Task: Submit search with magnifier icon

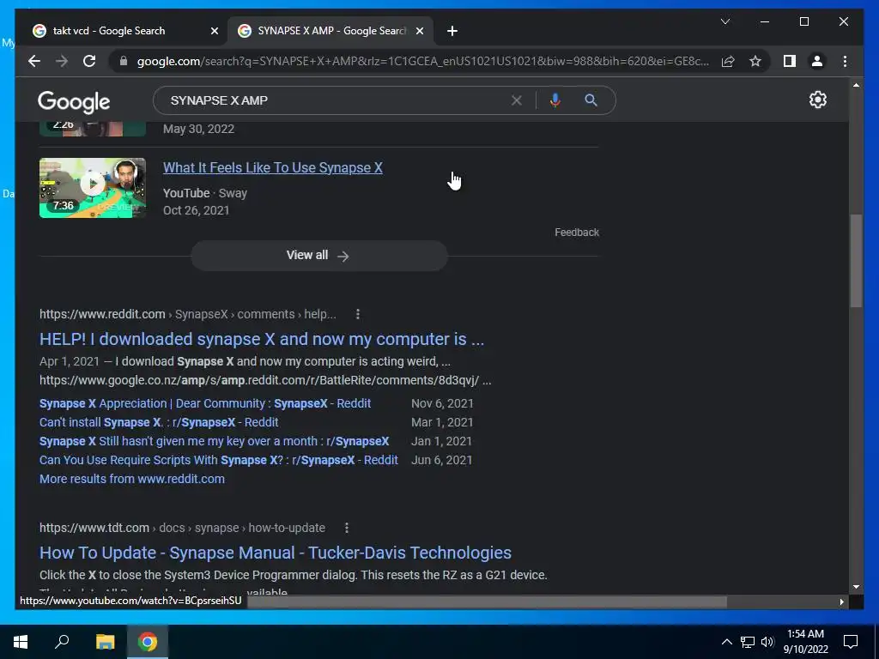Action: tap(591, 100)
